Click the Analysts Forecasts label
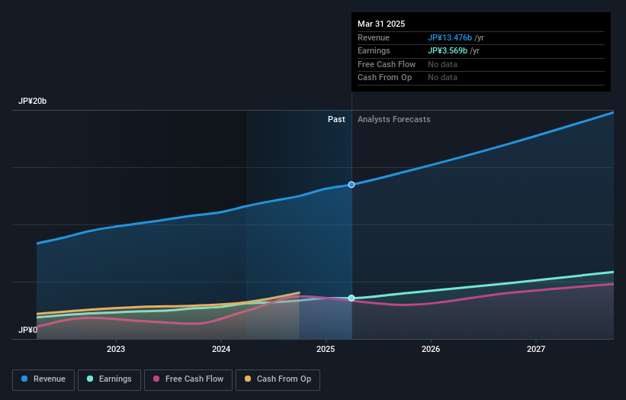 click(x=393, y=120)
